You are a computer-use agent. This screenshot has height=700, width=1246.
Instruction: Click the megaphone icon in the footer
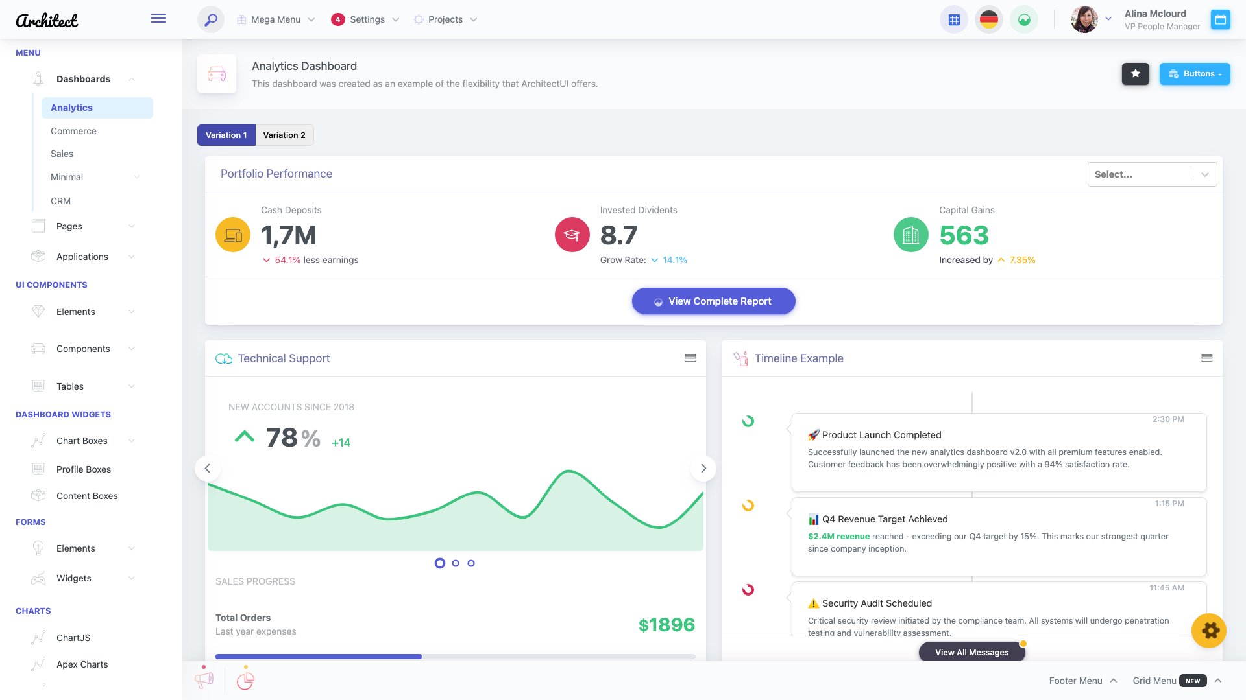click(204, 679)
